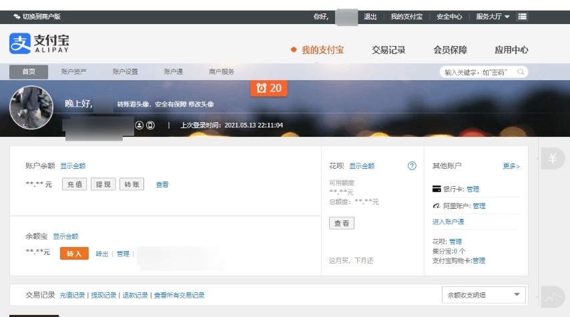Click the Alipay logo
Image resolution: width=570 pixels, height=317 pixels.
coord(39,44)
